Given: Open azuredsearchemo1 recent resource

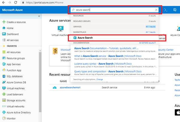Looking at the screenshot, I should point(70,88).
